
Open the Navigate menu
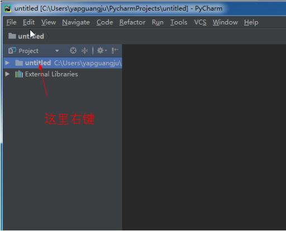tap(76, 22)
